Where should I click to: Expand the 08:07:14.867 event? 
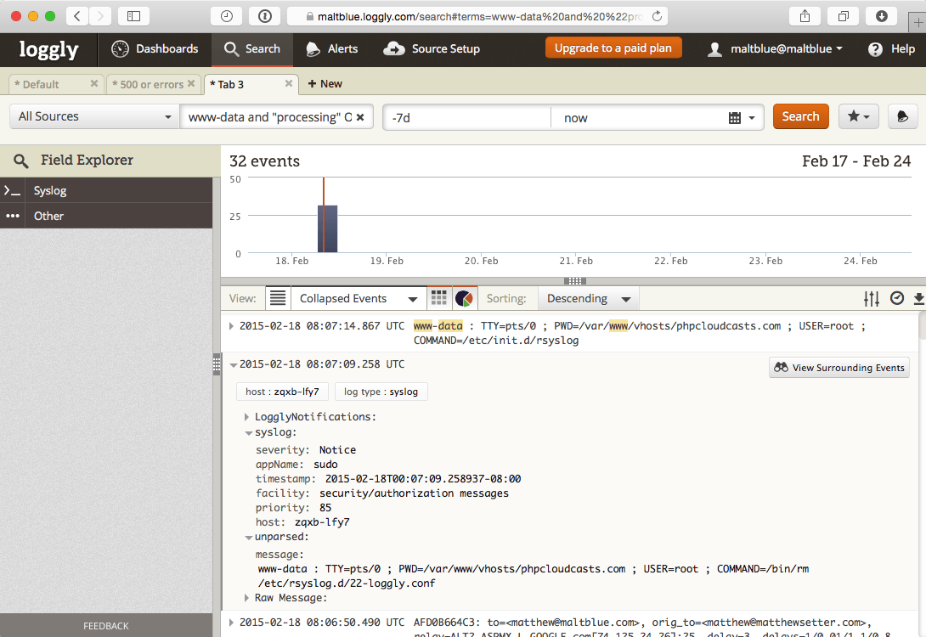pyautogui.click(x=231, y=326)
